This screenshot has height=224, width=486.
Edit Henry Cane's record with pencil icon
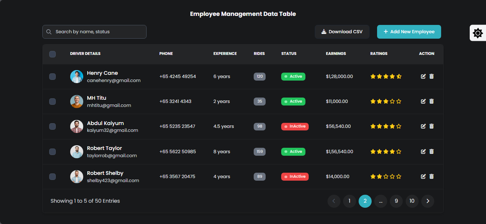423,77
